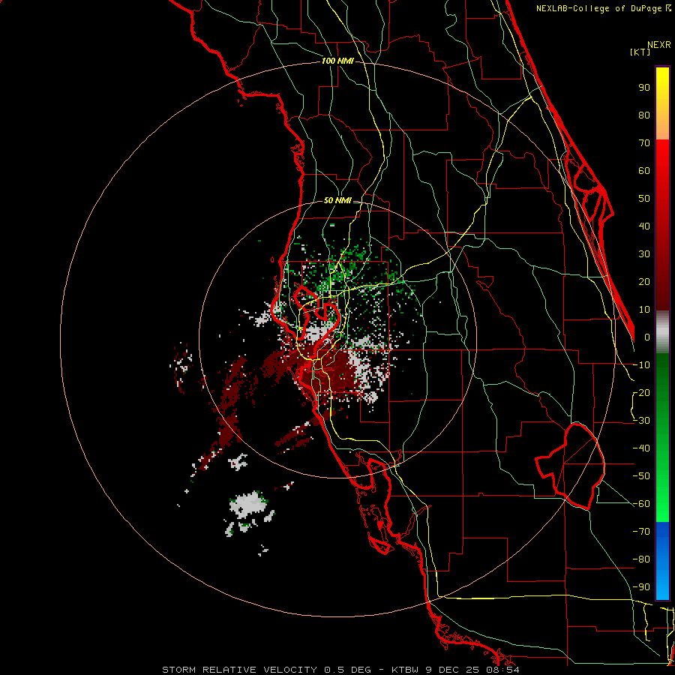
Task: Click the -80 knot scale label
Action: click(x=641, y=559)
